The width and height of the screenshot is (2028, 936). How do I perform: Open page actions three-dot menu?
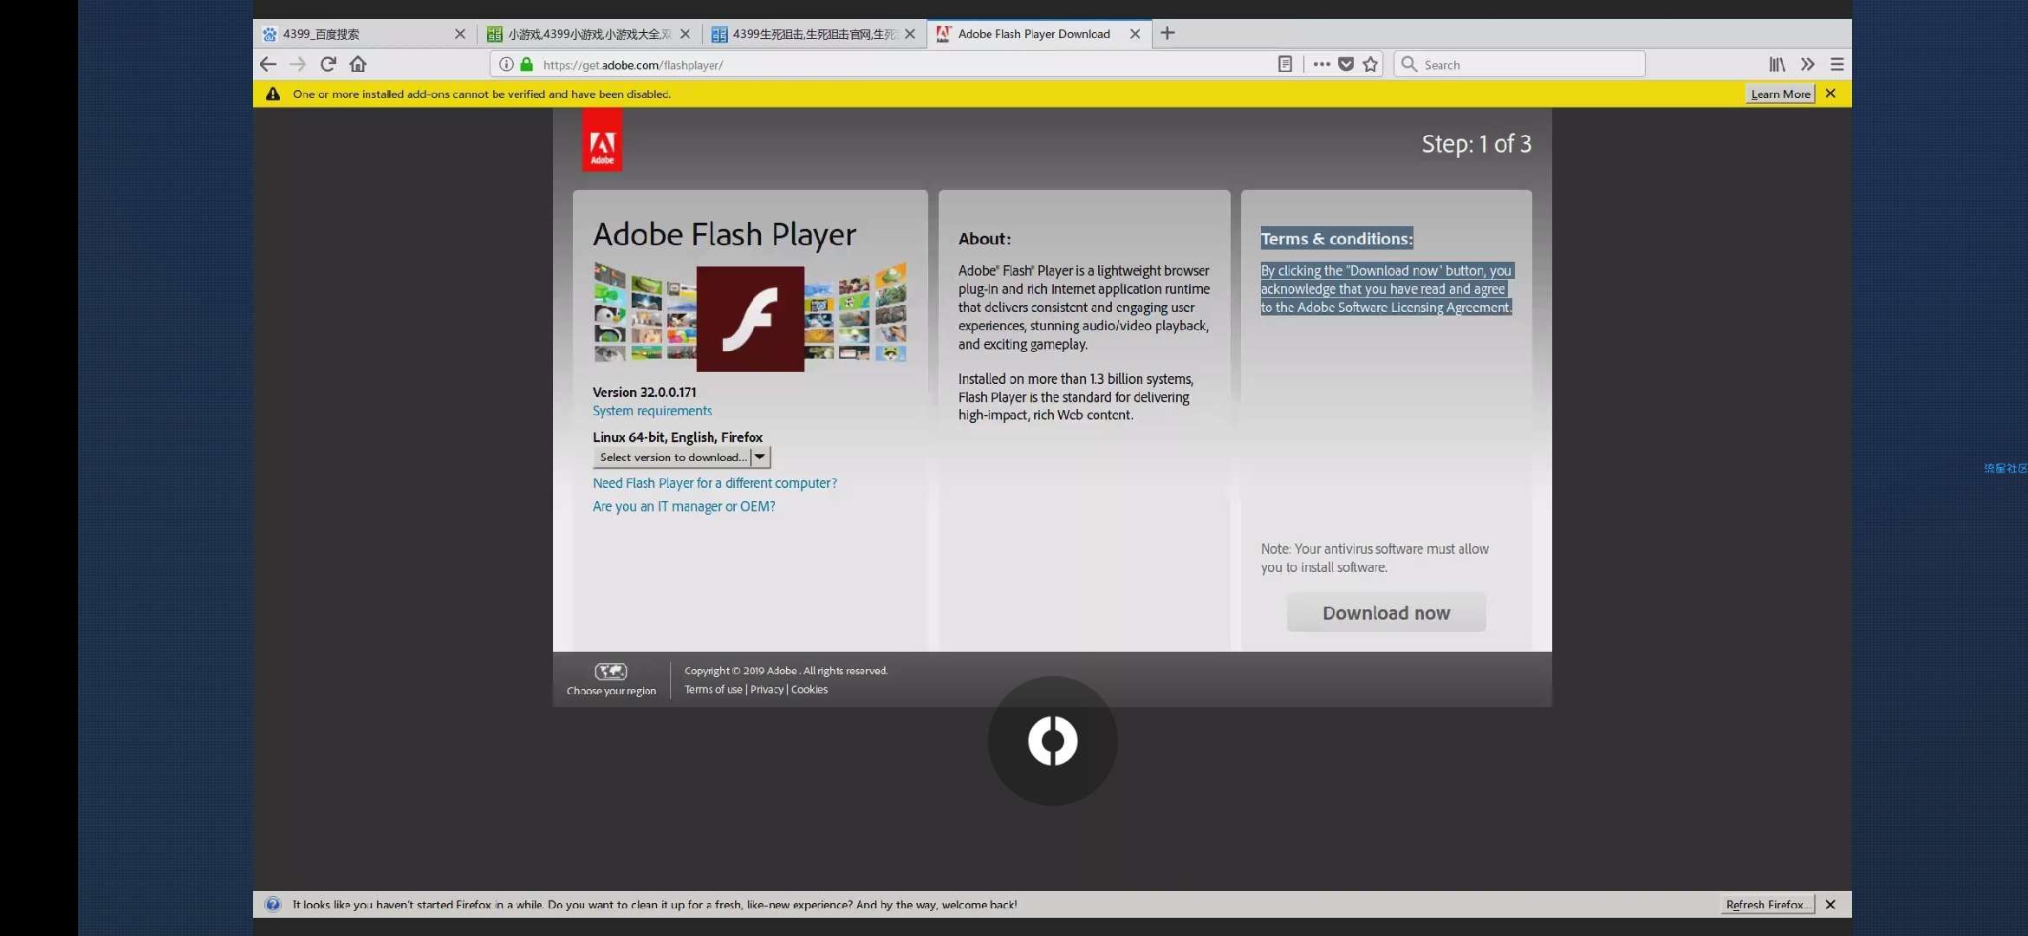pos(1321,64)
